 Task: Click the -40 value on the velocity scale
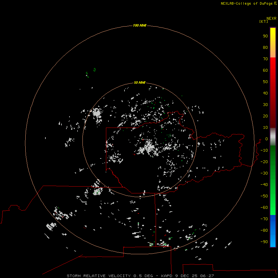264,185
